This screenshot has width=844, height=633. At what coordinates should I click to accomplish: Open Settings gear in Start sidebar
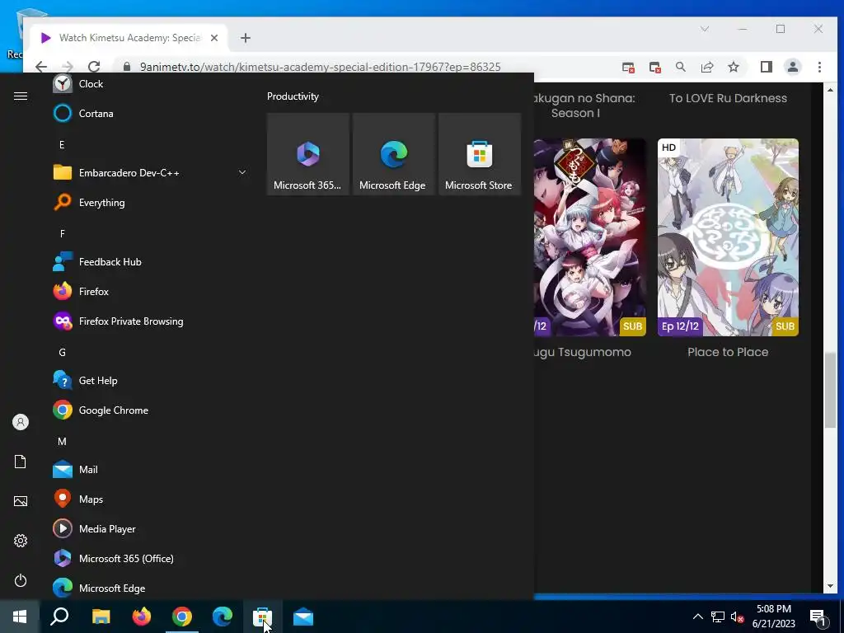[21, 541]
